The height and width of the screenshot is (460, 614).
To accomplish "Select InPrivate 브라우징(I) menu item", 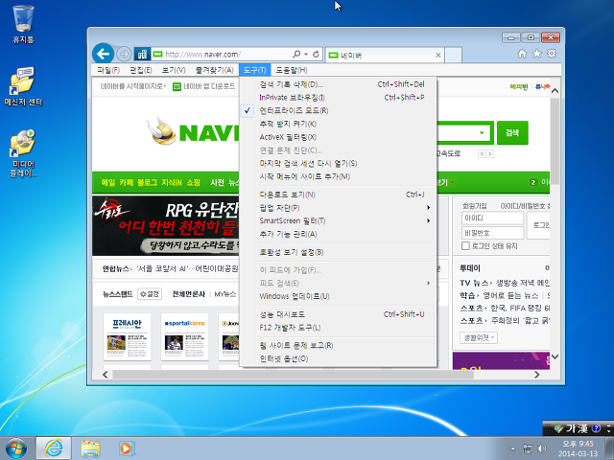I will 338,98.
